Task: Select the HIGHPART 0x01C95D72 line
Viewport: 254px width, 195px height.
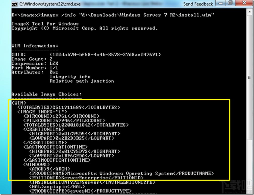Action: [74, 151]
